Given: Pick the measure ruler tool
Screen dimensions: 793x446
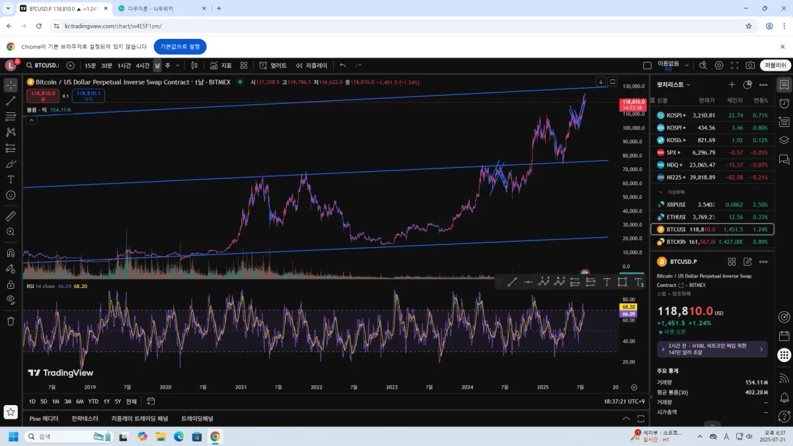Looking at the screenshot, I should [x=11, y=216].
